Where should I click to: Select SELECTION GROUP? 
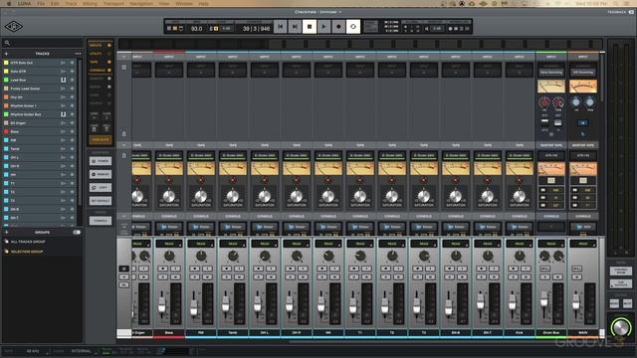(27, 252)
